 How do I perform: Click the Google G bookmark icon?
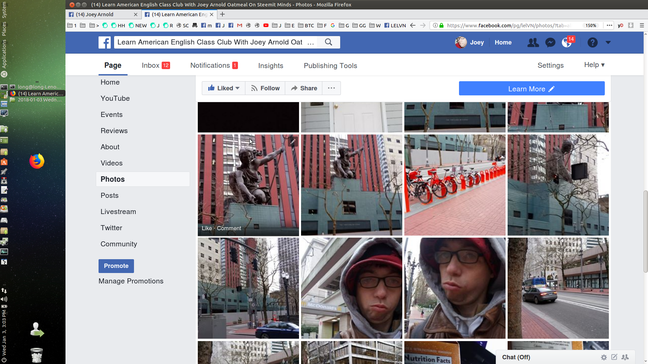pos(333,25)
